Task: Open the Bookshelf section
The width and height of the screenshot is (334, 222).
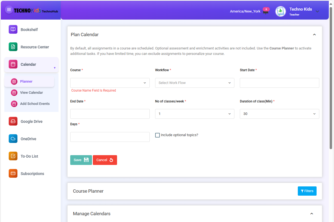Action: pos(13,29)
